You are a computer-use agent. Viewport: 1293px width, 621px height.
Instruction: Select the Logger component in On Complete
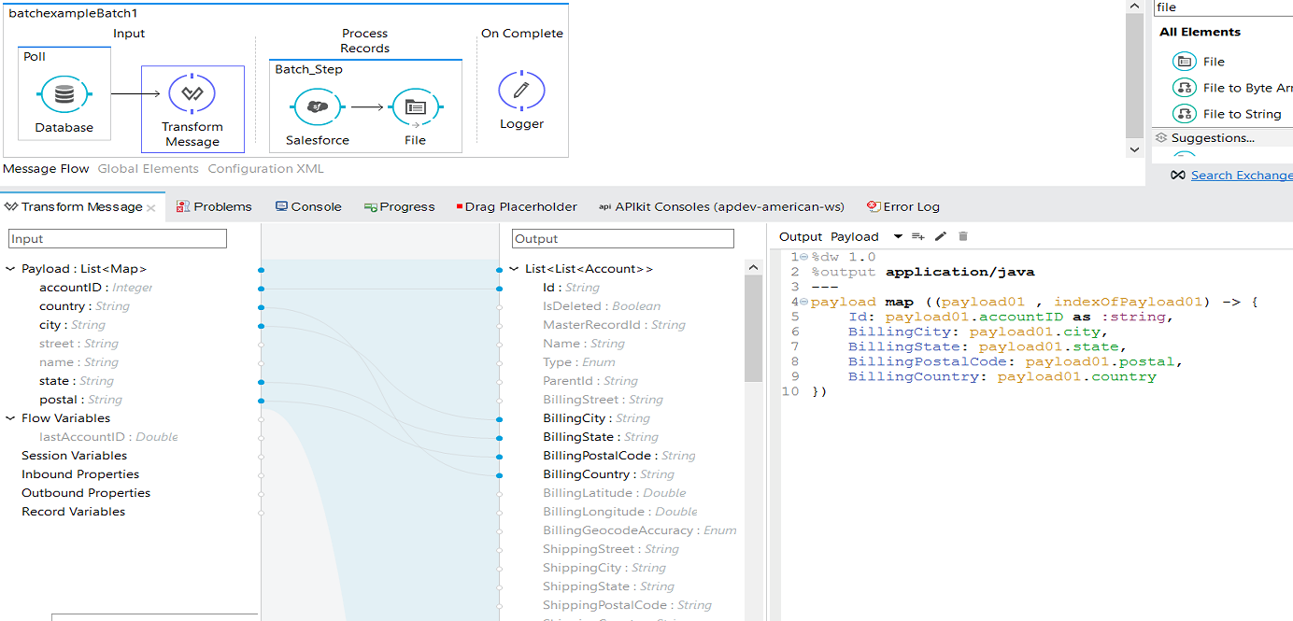tap(521, 91)
